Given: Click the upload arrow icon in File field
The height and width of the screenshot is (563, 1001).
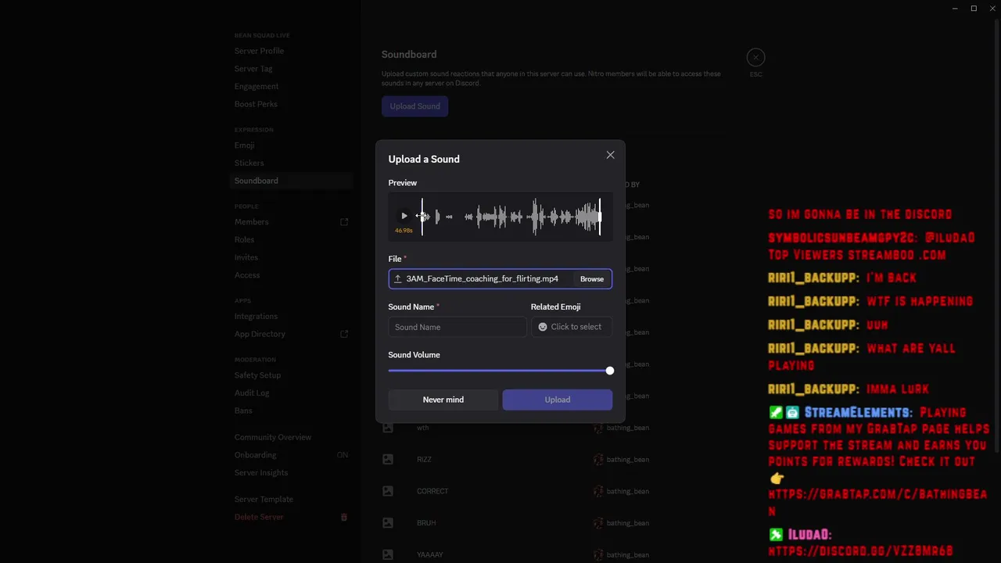Looking at the screenshot, I should pyautogui.click(x=397, y=279).
